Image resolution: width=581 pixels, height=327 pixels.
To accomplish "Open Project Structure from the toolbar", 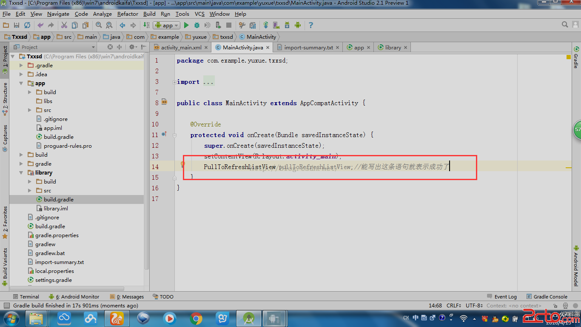I will tap(253, 26).
